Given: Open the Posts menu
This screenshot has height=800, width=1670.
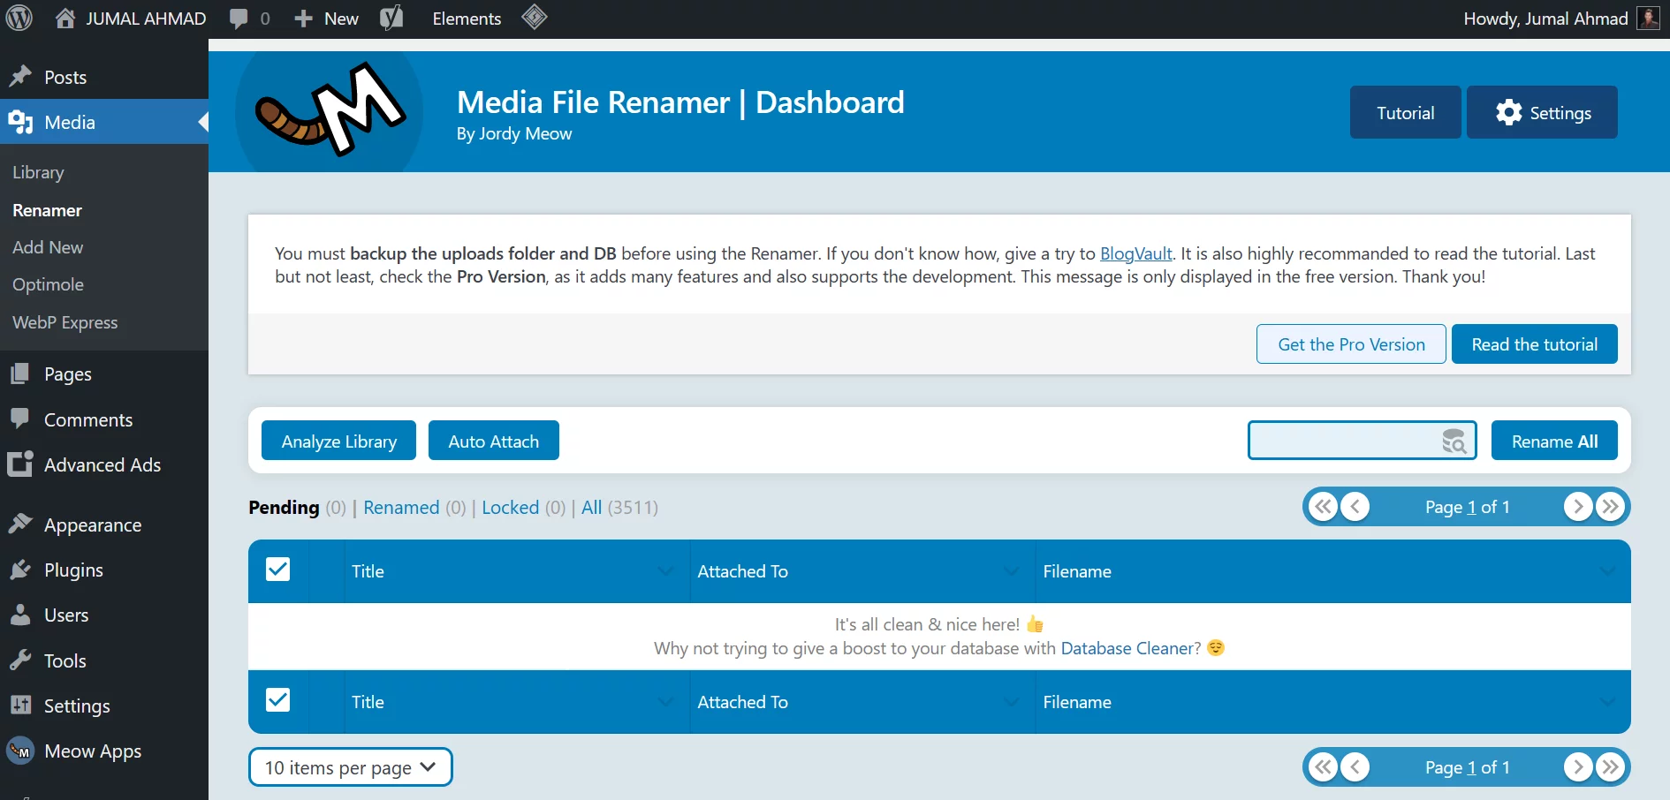Looking at the screenshot, I should tap(104, 77).
